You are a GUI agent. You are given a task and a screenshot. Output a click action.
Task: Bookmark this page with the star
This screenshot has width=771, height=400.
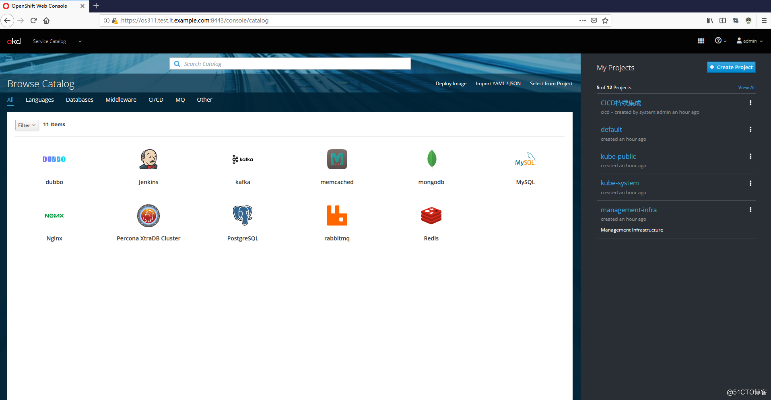point(605,21)
